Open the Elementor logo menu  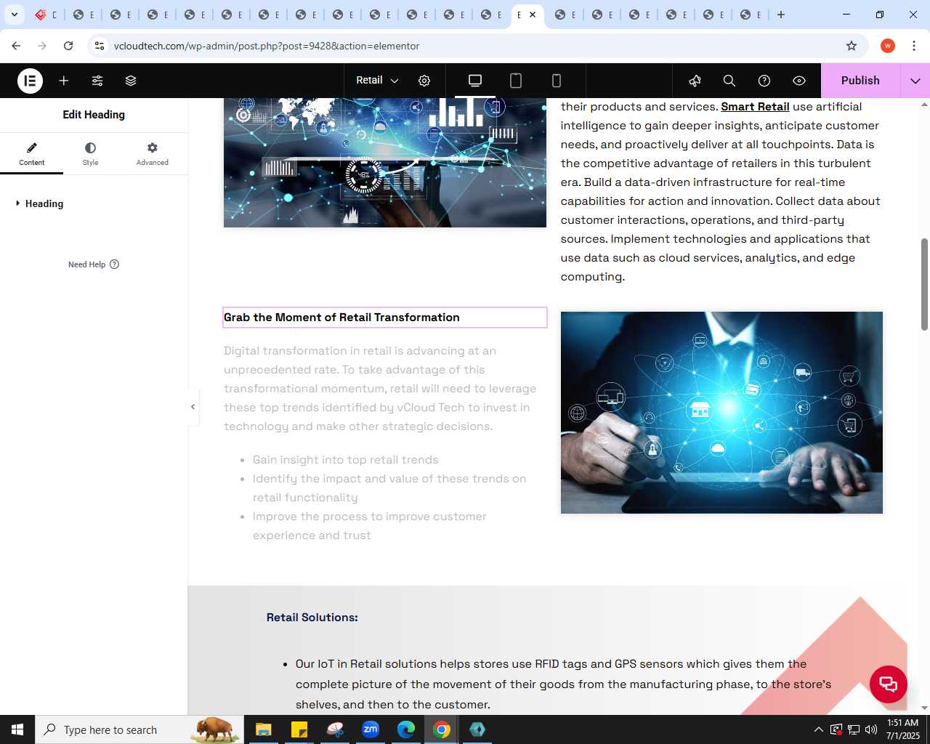[30, 81]
